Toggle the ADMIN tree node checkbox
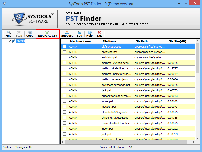The image size is (202, 152). click(x=10, y=41)
